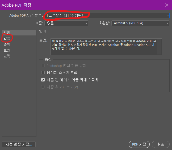Select the 일반 category

click(19, 33)
